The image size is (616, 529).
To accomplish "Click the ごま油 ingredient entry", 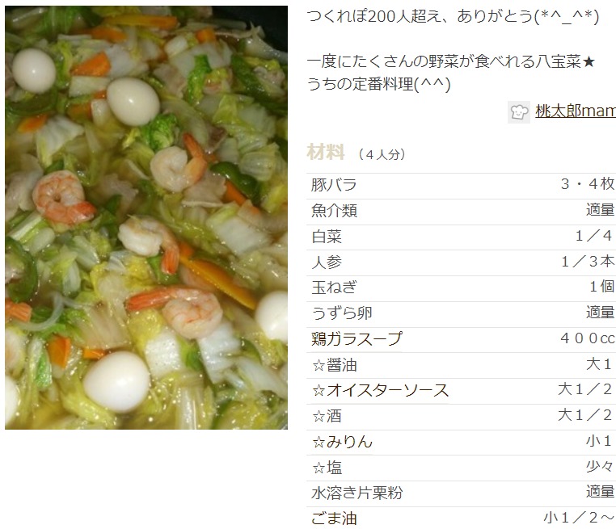I will tap(335, 519).
